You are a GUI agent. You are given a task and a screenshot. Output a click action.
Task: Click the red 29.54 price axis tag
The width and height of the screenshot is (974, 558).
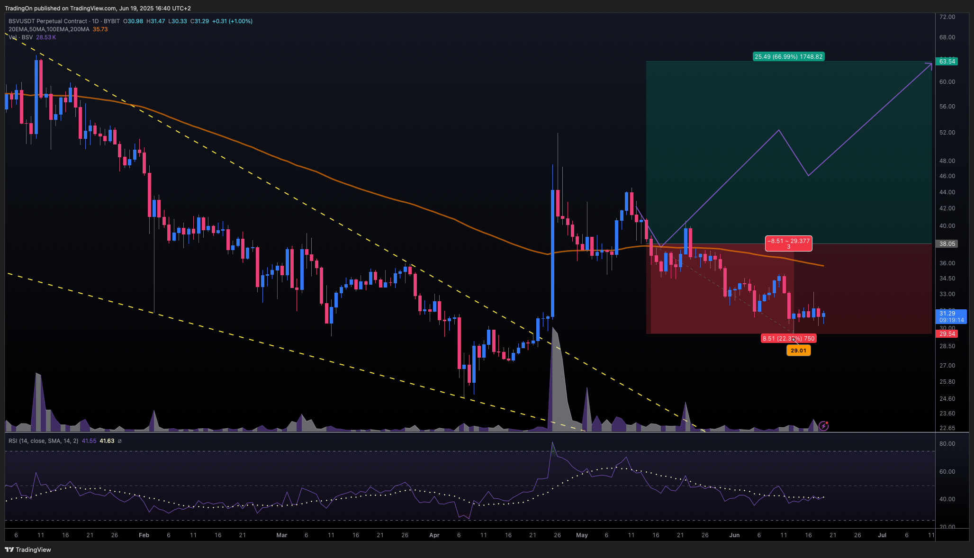(947, 334)
